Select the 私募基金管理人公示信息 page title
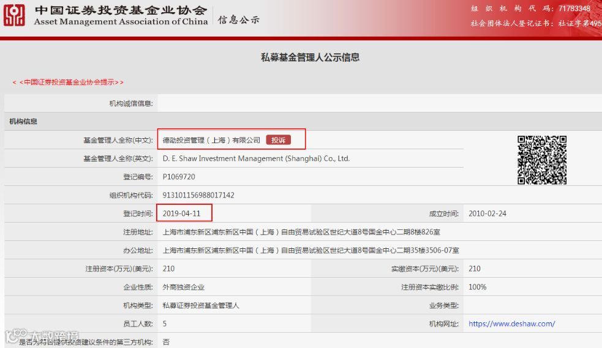 (310, 57)
